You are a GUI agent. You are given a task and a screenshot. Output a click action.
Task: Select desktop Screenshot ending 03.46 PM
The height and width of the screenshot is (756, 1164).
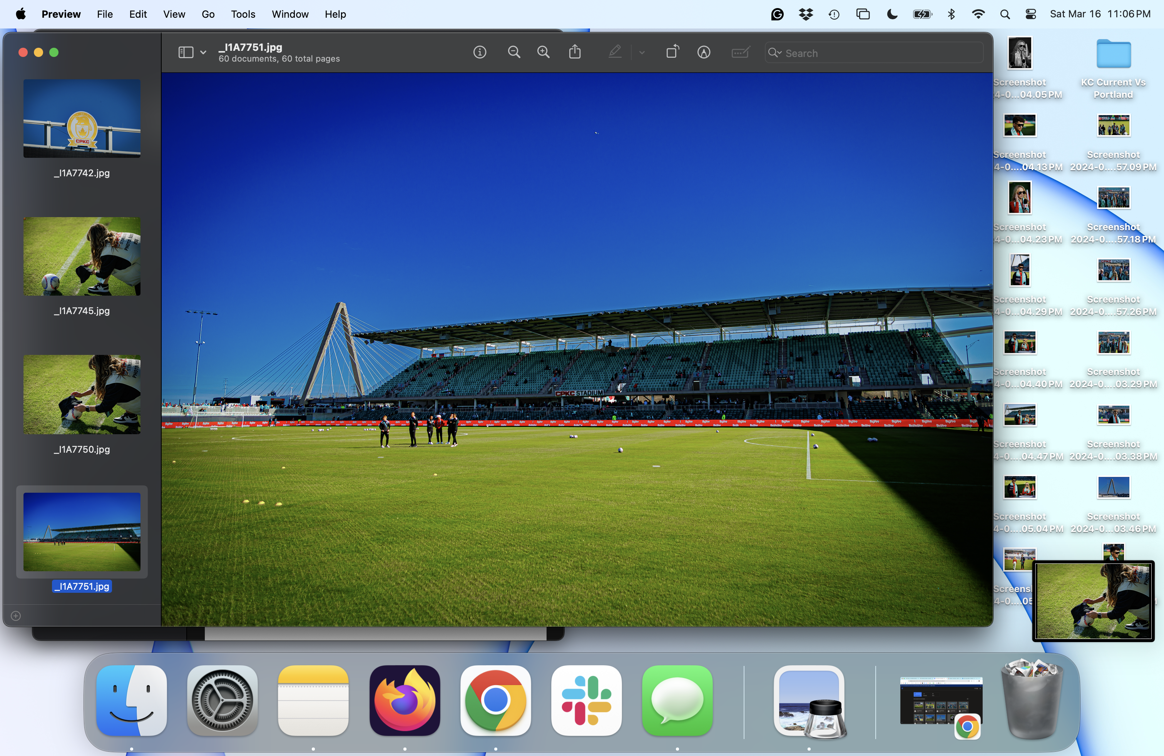coord(1113,505)
